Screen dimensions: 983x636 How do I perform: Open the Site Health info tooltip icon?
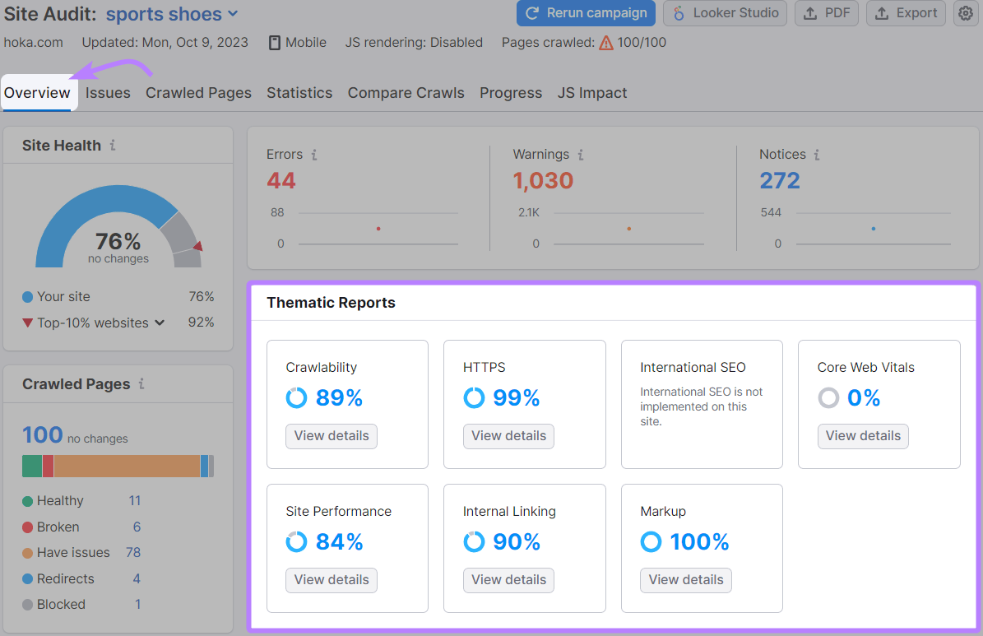tap(113, 146)
